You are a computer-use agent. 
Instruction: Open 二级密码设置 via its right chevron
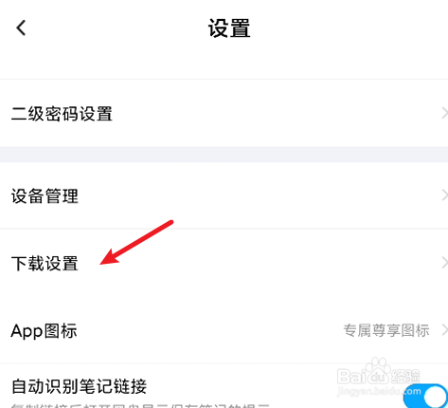444,113
